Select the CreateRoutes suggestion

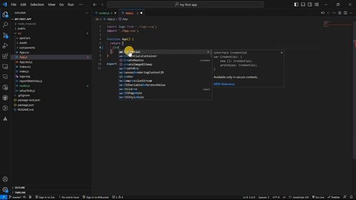[x=165, y=60]
